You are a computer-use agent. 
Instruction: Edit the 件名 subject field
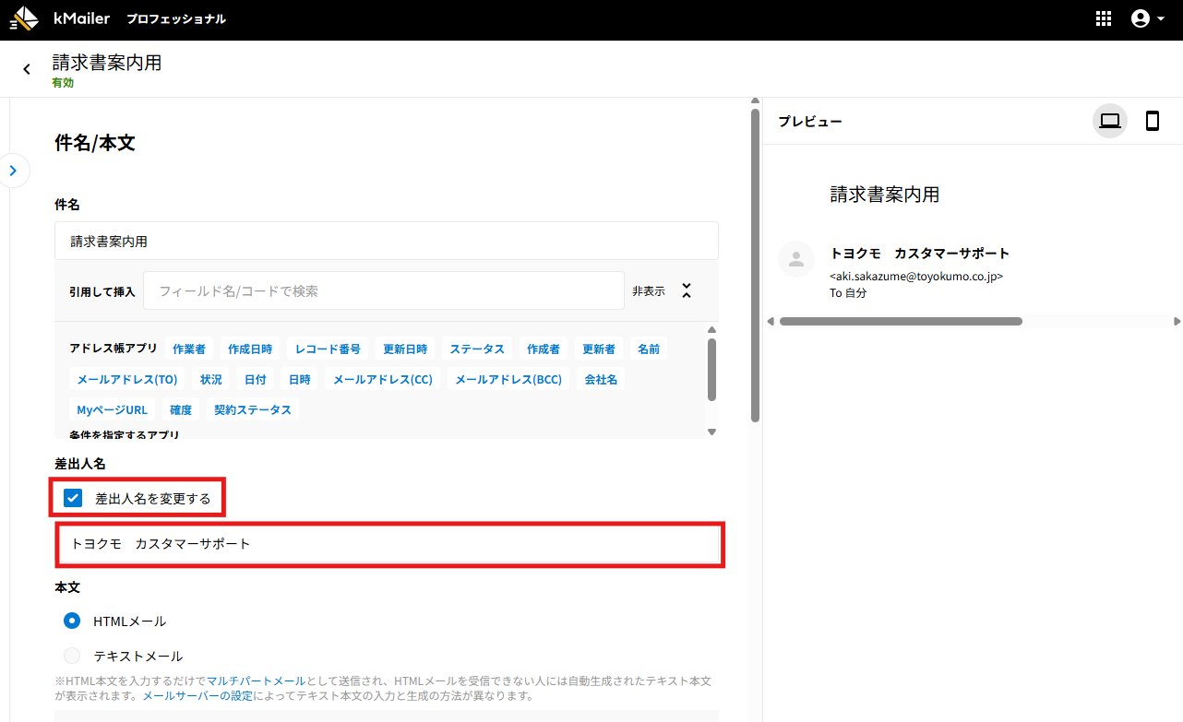coord(387,242)
